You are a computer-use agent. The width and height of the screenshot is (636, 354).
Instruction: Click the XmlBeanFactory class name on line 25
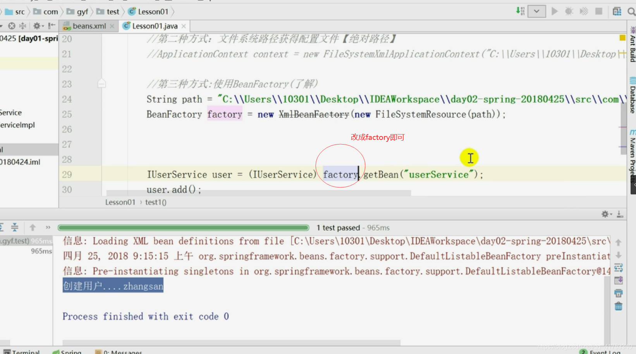tap(314, 114)
